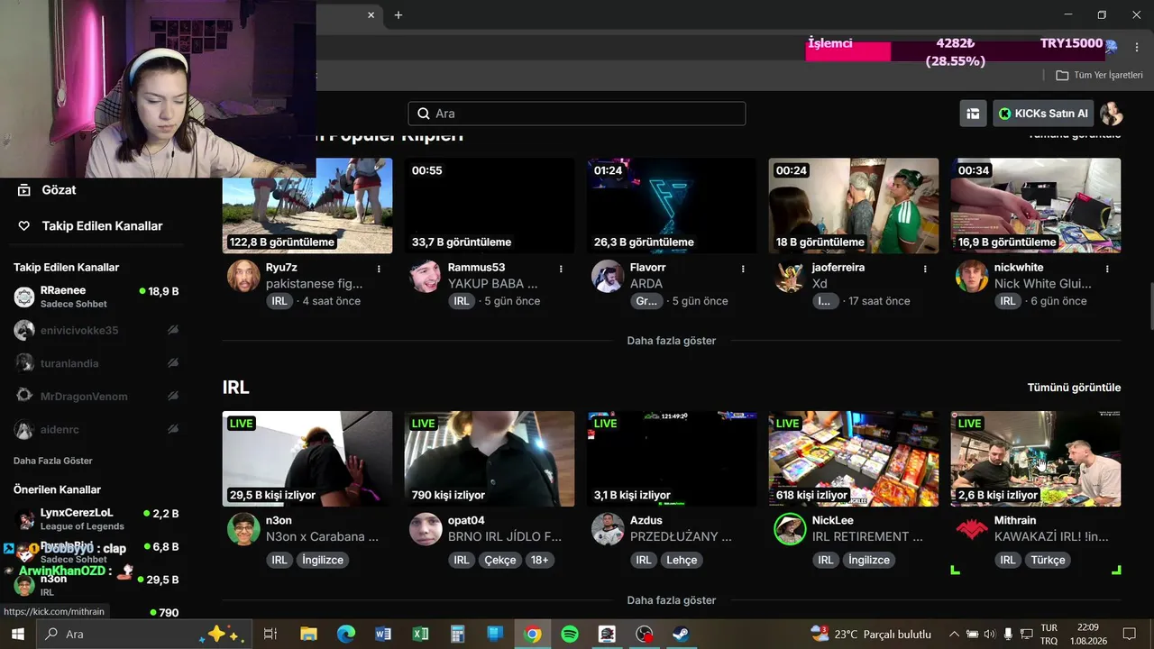Click the Lehçe tag under Azdus stream
This screenshot has height=649, width=1154.
682,560
